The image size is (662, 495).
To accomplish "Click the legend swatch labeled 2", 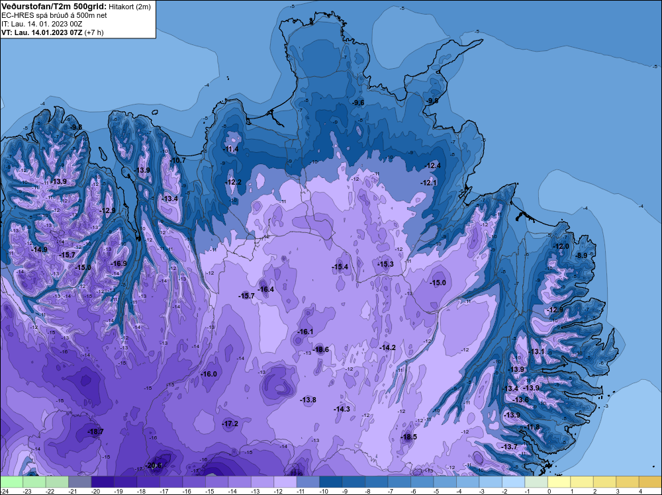I will (604, 482).
